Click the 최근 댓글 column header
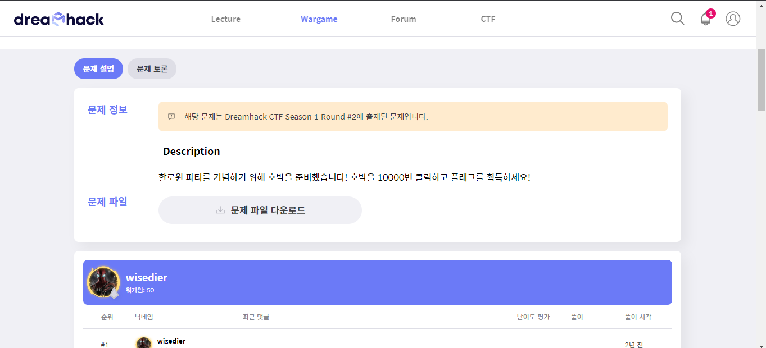The width and height of the screenshot is (766, 348). coord(256,317)
